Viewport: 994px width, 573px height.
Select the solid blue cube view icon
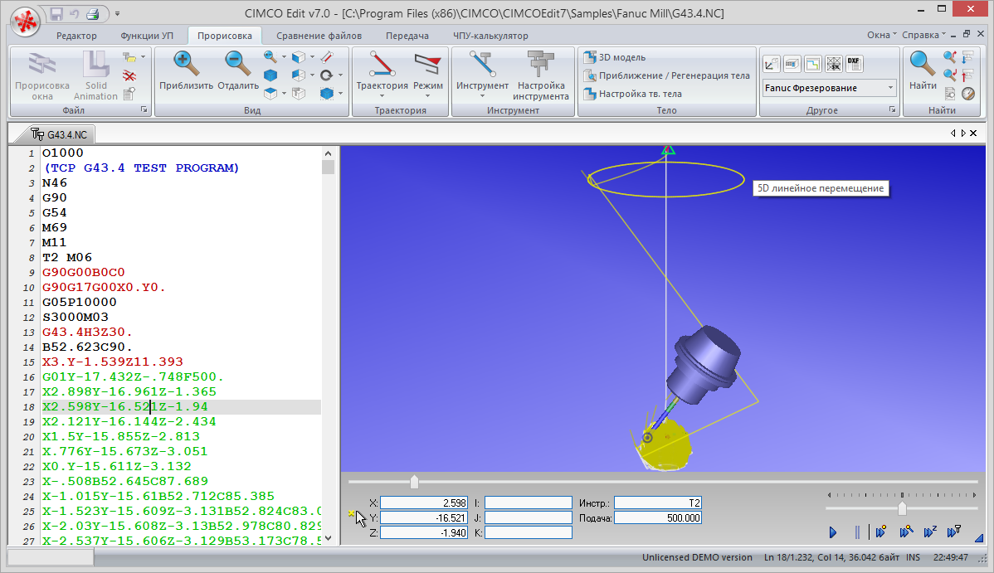[270, 75]
